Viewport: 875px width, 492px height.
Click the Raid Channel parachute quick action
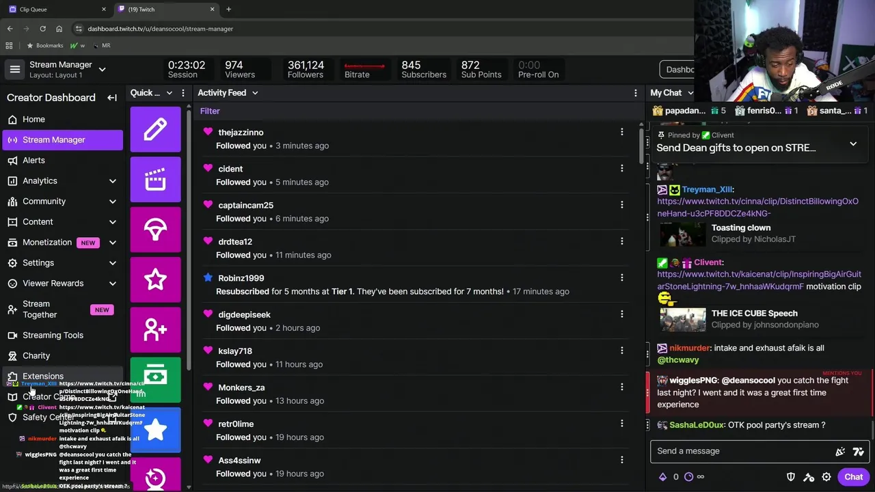click(x=155, y=230)
